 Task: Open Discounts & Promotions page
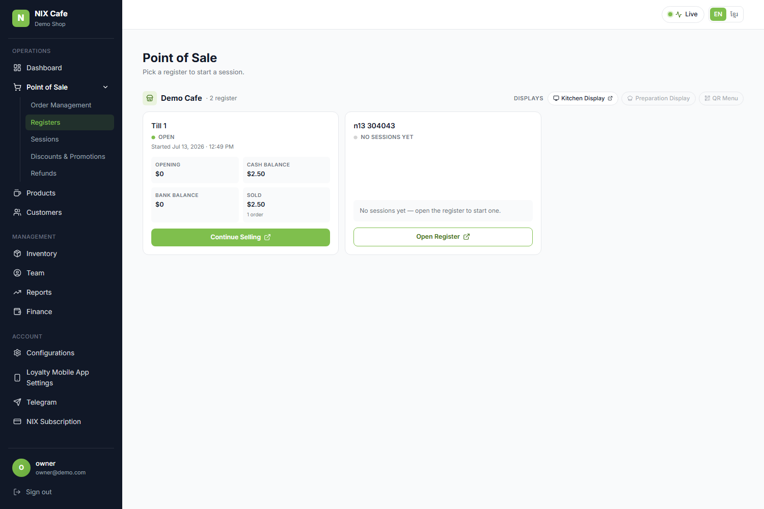click(x=68, y=156)
